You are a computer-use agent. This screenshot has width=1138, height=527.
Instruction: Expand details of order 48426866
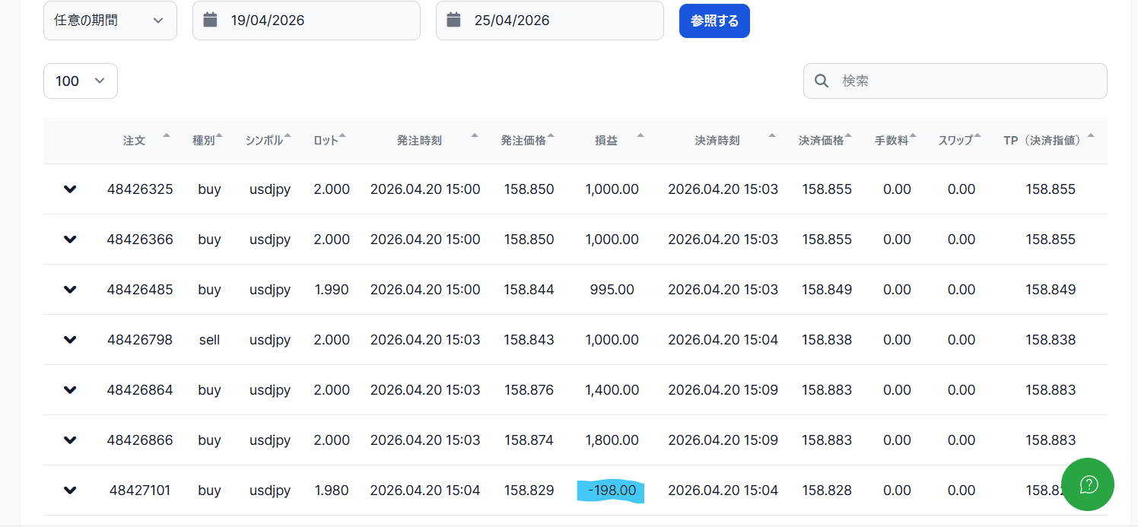70,440
